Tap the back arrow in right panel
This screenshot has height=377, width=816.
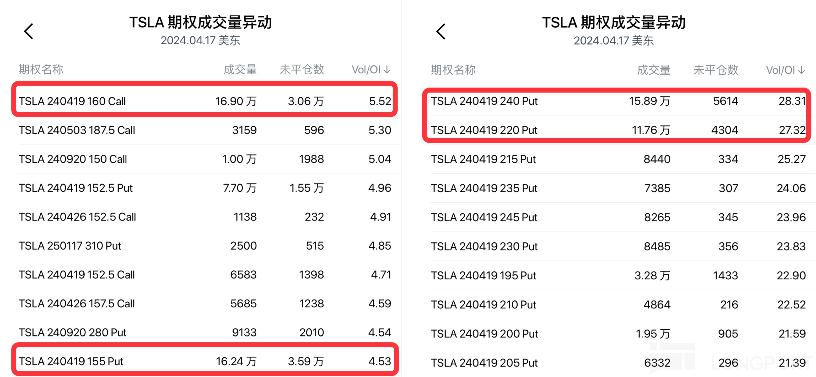[x=441, y=31]
